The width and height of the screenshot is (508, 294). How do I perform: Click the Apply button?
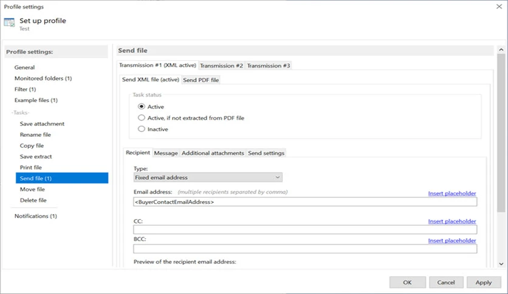click(x=483, y=282)
